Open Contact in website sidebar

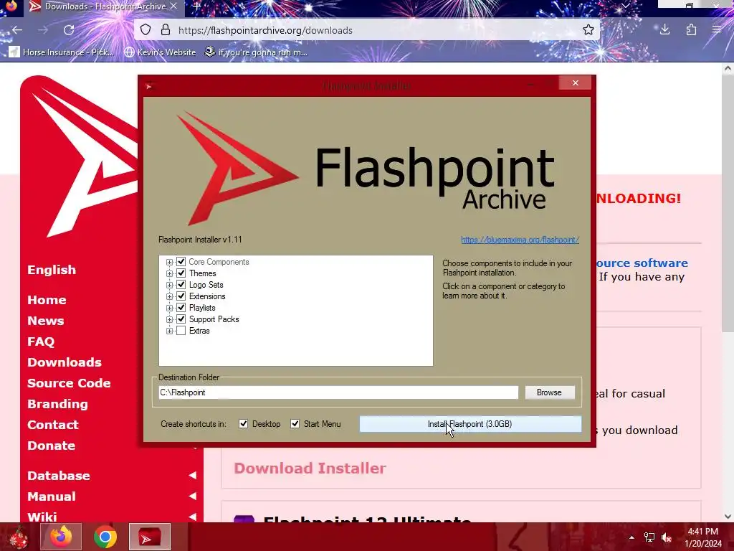point(53,425)
